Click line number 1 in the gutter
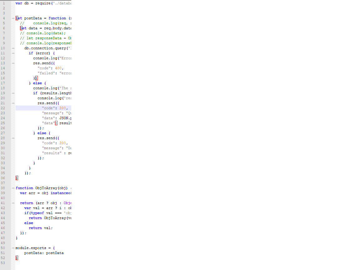 pyautogui.click(x=4, y=3)
